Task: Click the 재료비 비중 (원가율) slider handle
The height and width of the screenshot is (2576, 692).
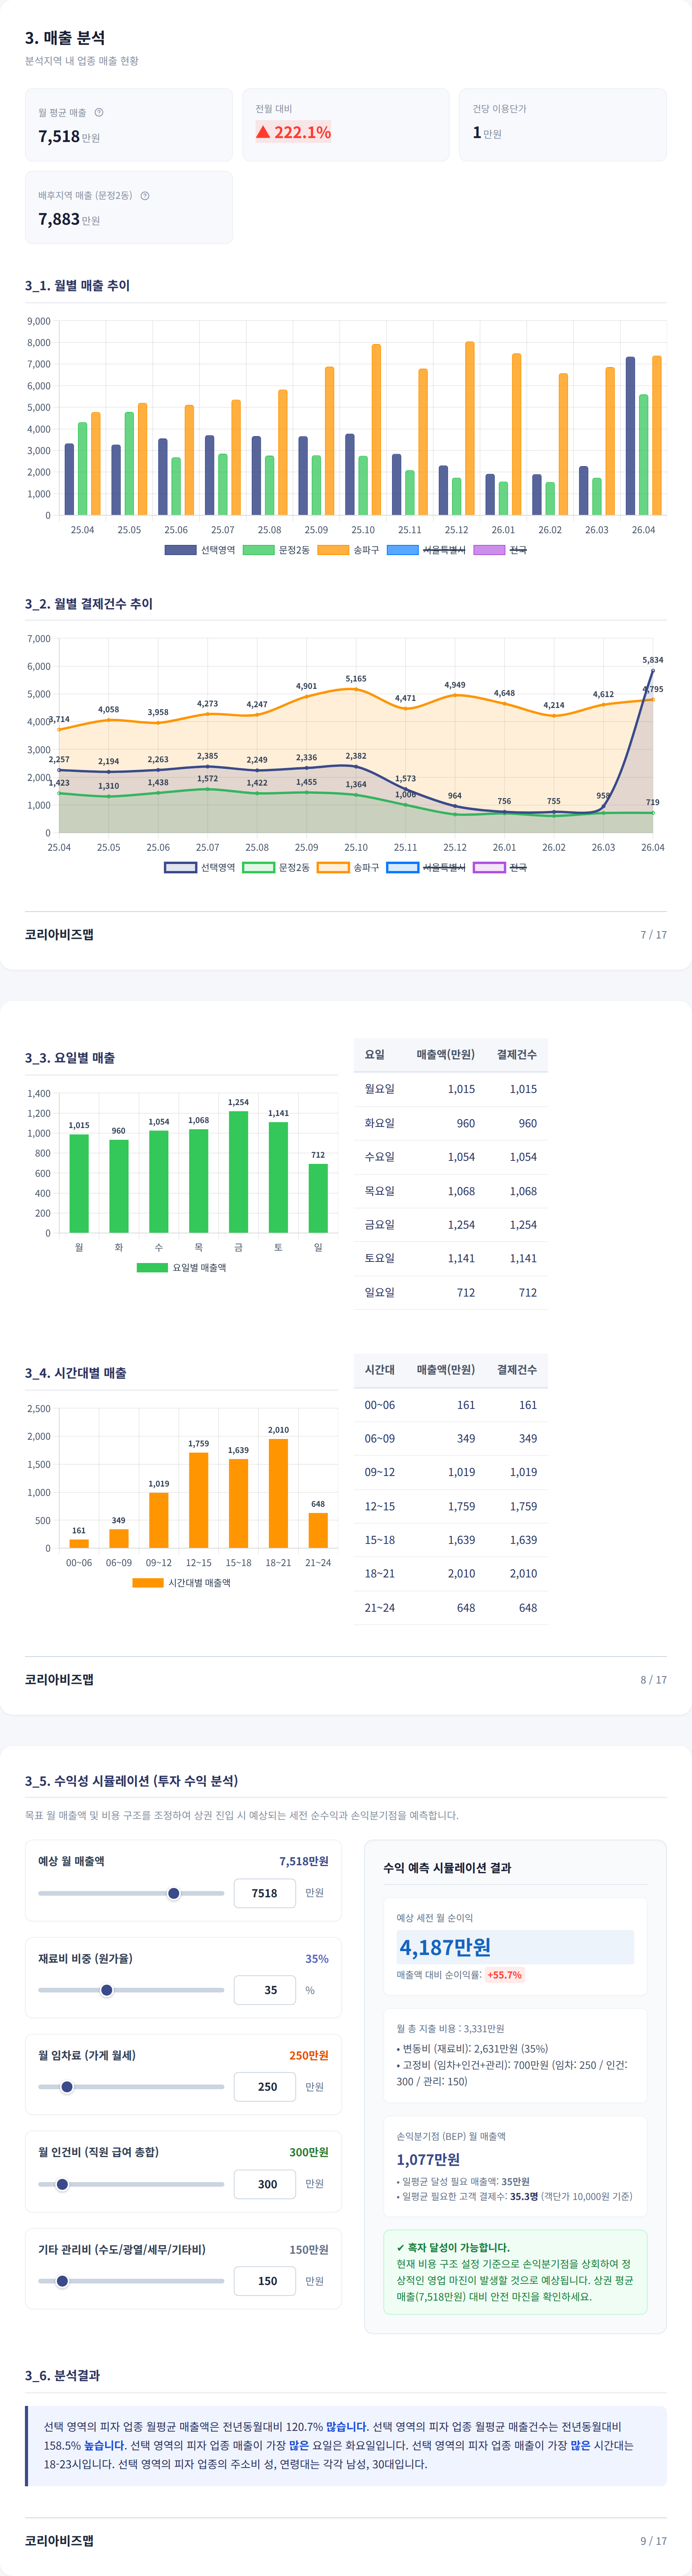Action: pos(107,1990)
